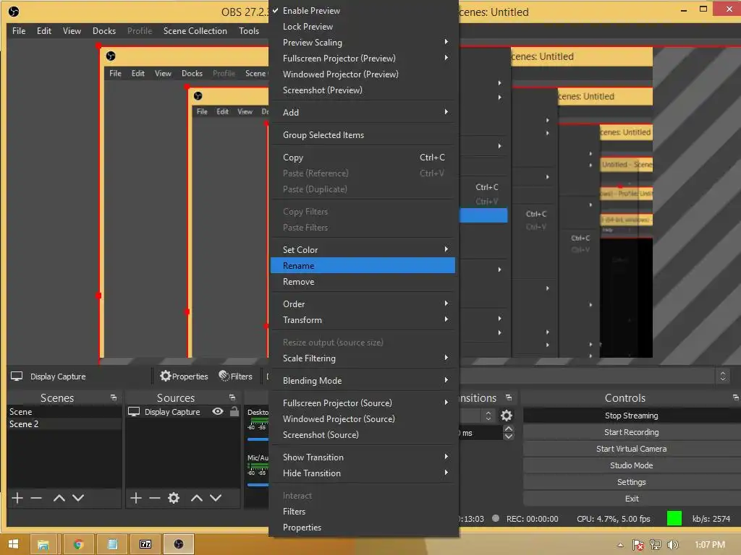Select Scene 2 in Scenes list
The image size is (741, 555).
64,423
